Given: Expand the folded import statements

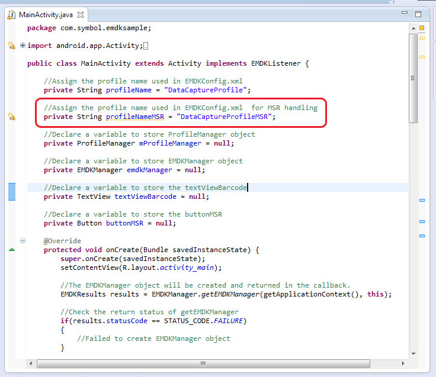Looking at the screenshot, I should [23, 46].
